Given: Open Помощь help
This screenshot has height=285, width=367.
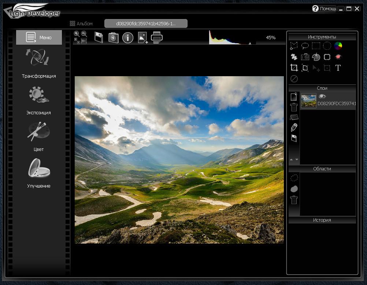Looking at the screenshot, I should pyautogui.click(x=324, y=8).
